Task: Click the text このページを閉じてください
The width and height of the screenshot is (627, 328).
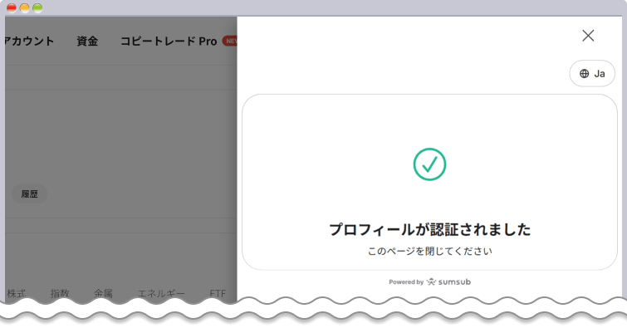Action: point(430,252)
